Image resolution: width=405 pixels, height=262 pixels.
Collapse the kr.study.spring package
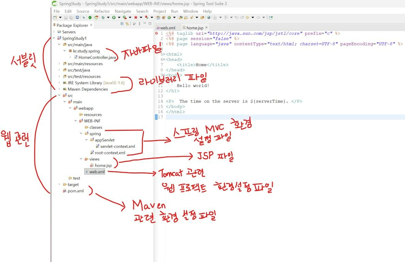(x=64, y=51)
